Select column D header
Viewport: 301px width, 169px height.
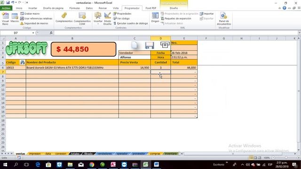pos(161,38)
